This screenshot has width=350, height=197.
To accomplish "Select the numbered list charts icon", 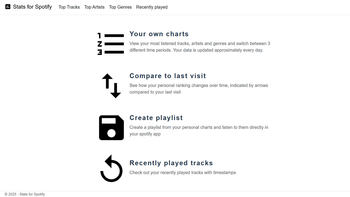I will (110, 43).
